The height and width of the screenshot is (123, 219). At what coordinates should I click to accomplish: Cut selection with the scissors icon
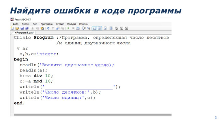tap(33, 28)
